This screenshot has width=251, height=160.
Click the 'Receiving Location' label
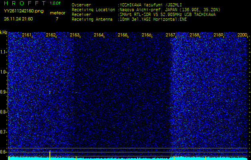[93, 10]
